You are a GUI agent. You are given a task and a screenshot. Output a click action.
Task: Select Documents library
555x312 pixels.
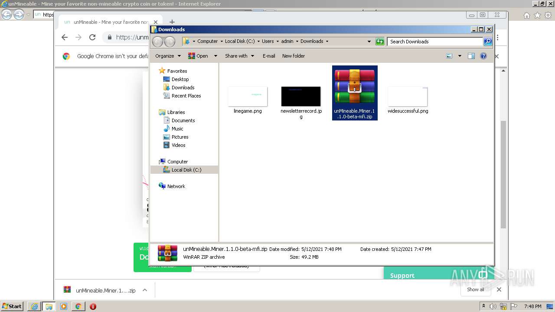183,120
